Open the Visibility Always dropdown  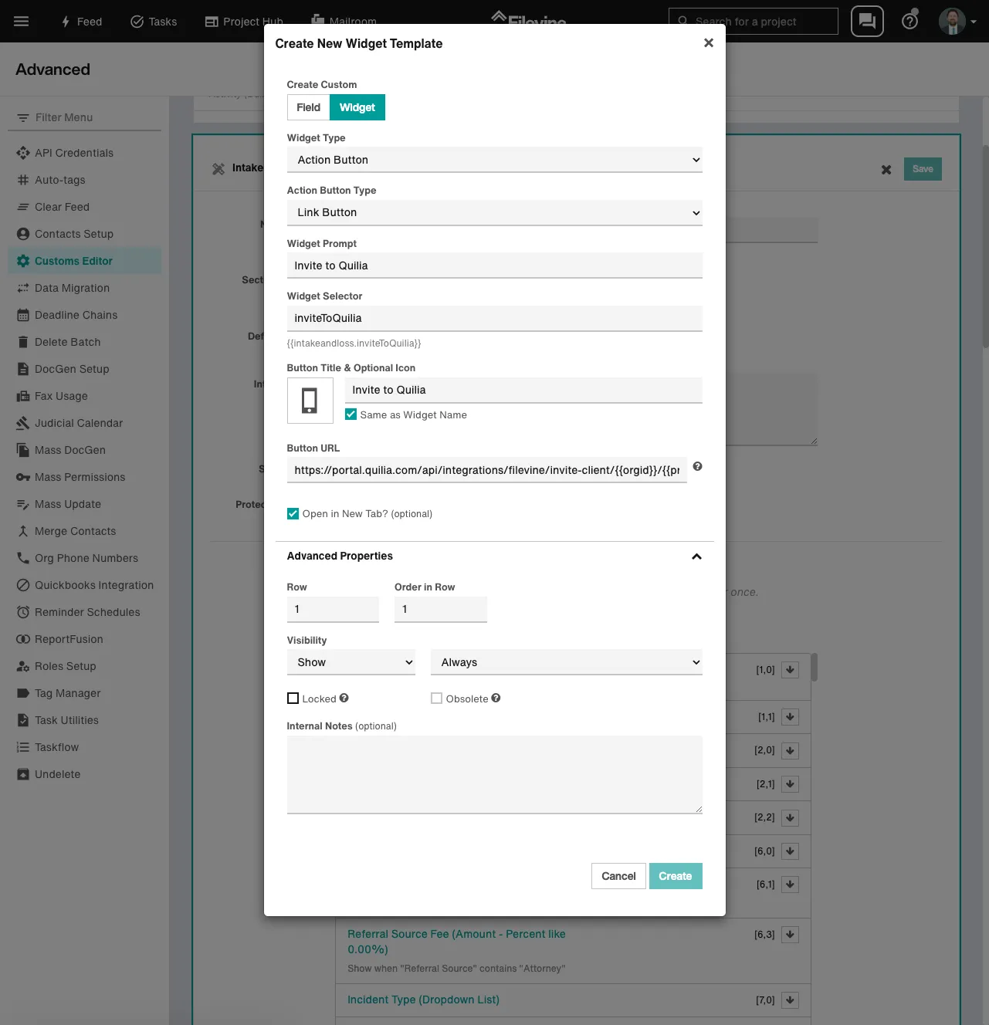tap(567, 662)
